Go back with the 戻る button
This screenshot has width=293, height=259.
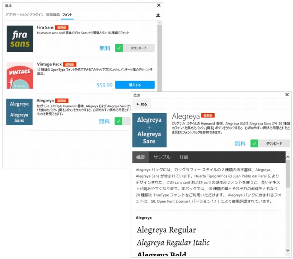coord(141,104)
